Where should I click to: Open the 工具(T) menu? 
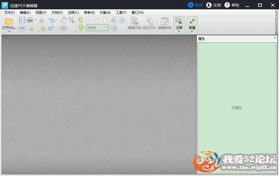point(121,13)
